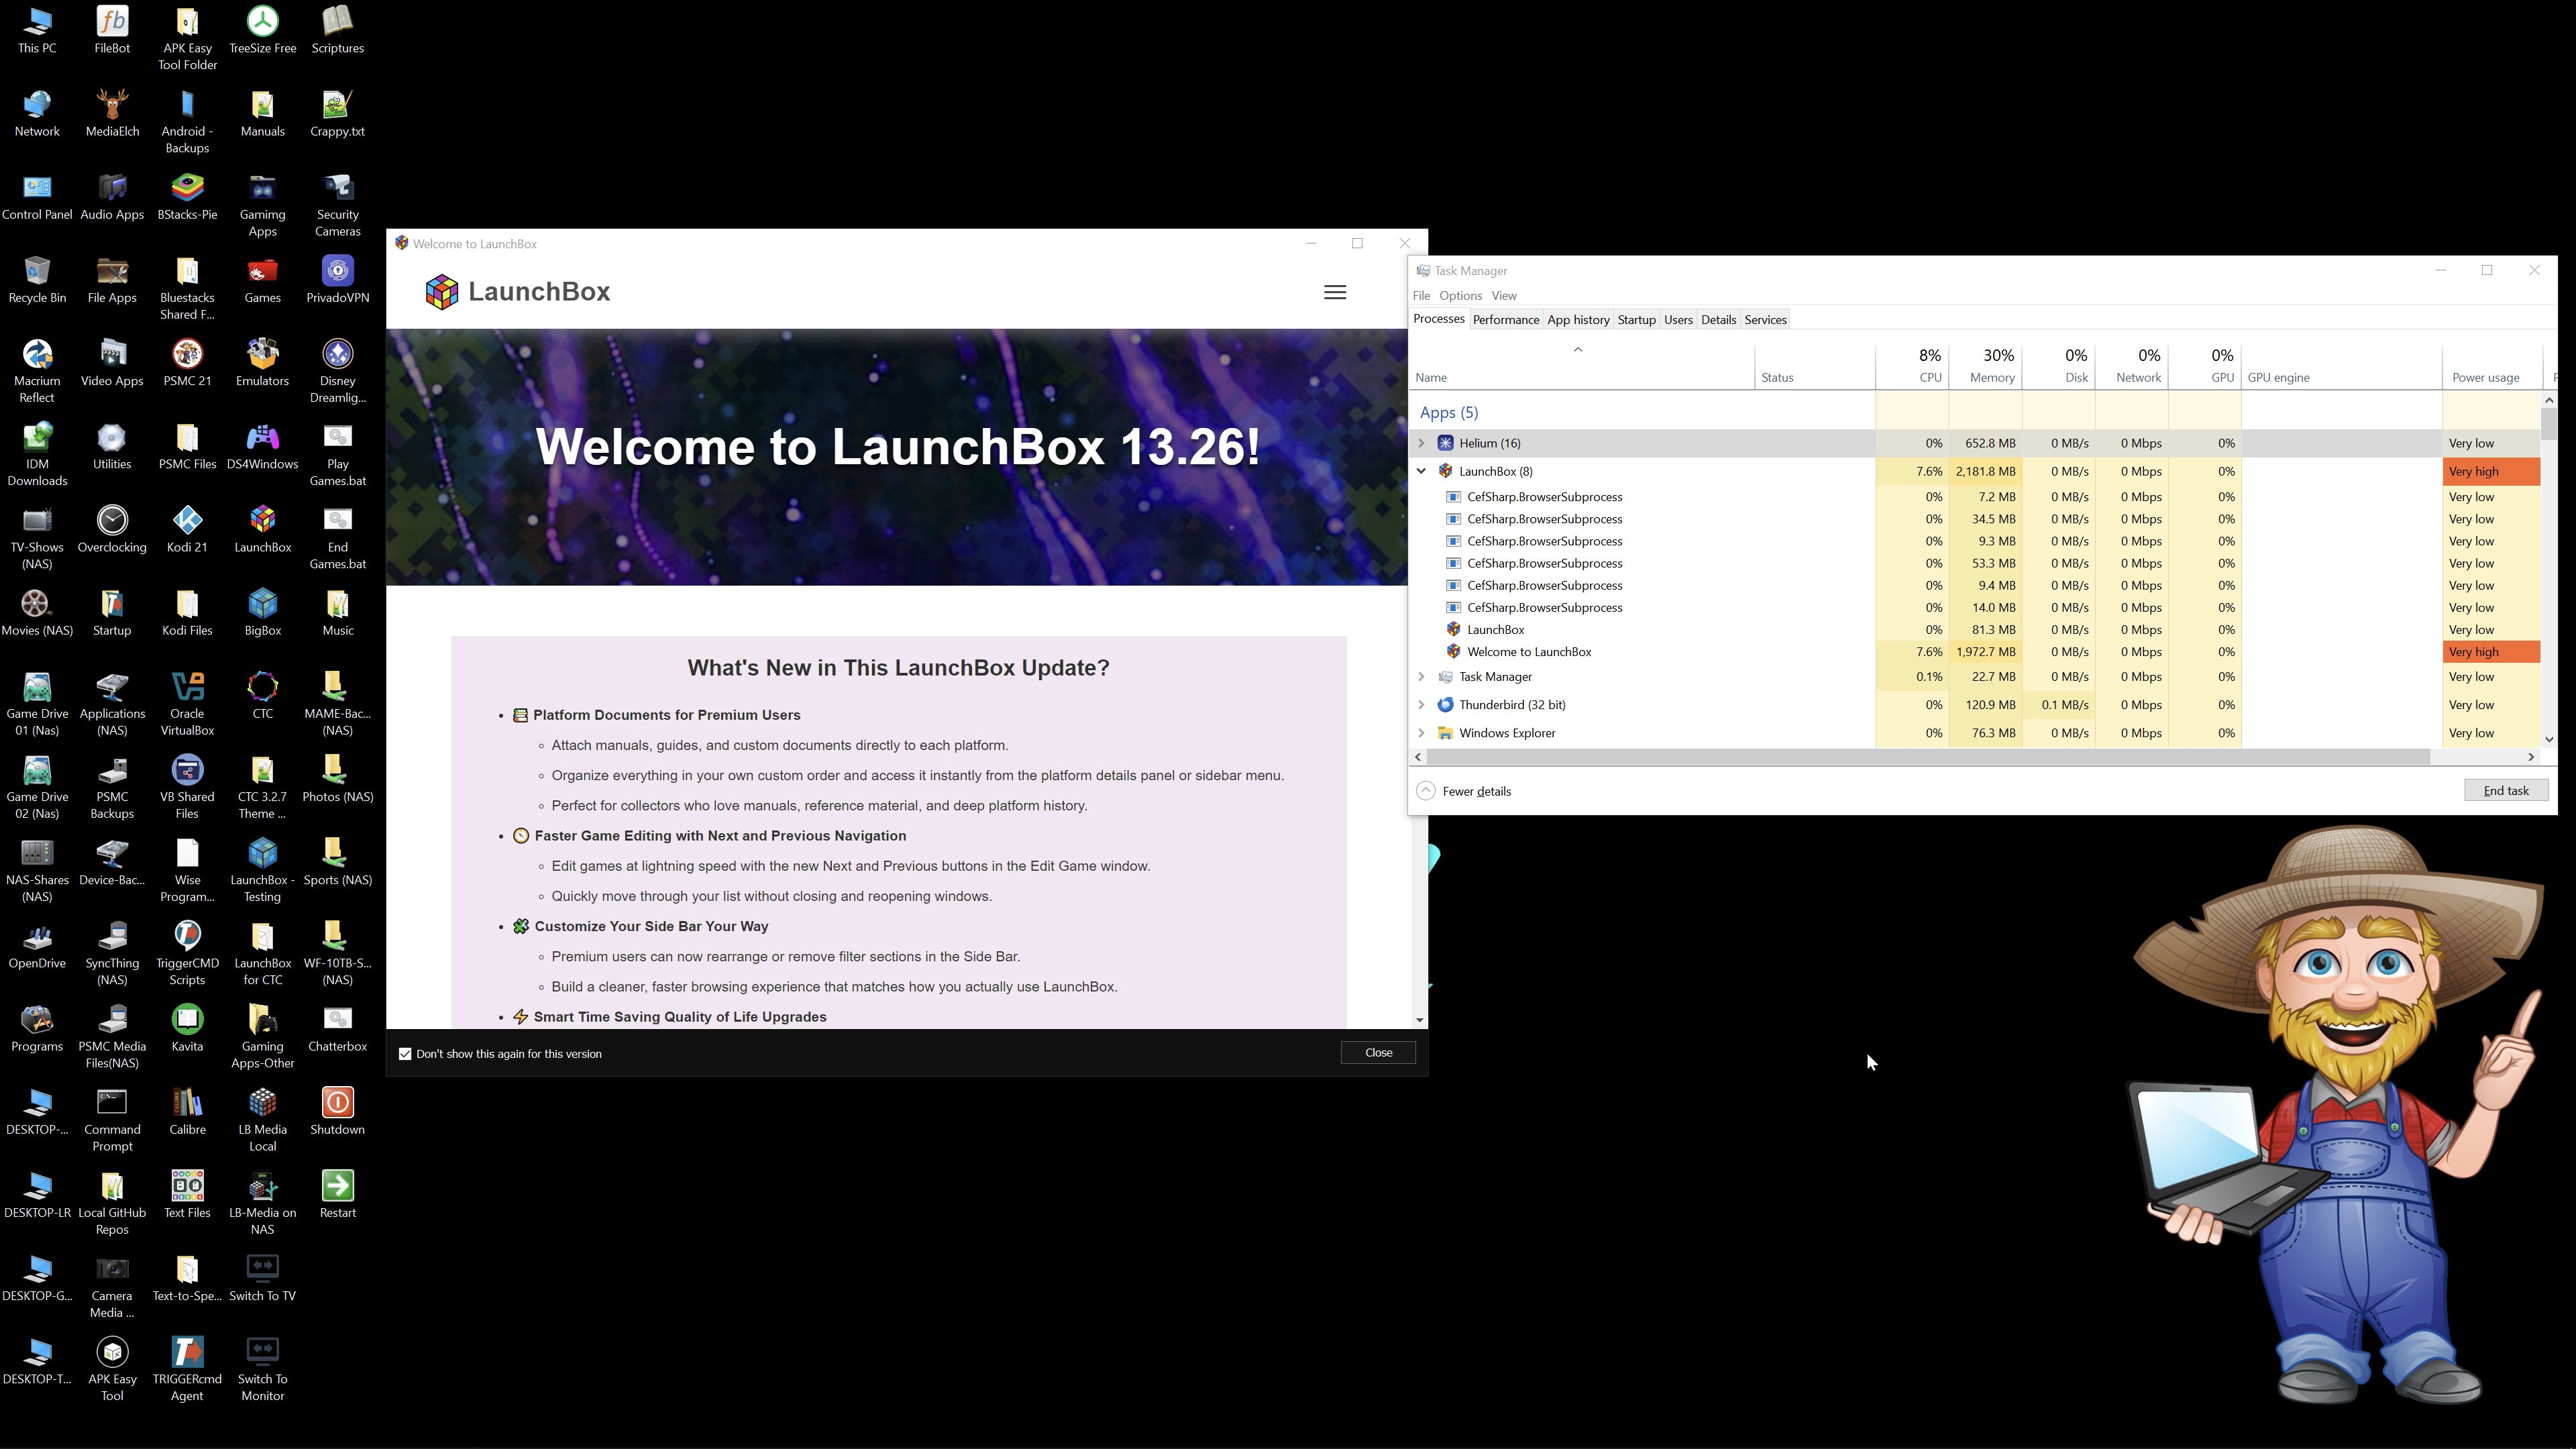Image resolution: width=2576 pixels, height=1449 pixels.
Task: Expand the Helium process group
Action: point(1421,443)
